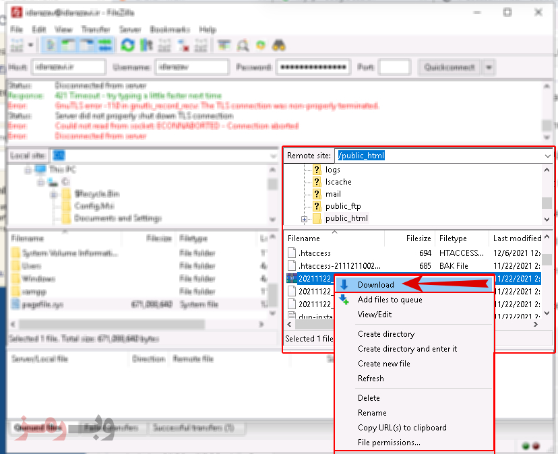Screen dimensions: 558x454
Task: Open the Site Manager dropdown arrow
Action: click(30, 45)
